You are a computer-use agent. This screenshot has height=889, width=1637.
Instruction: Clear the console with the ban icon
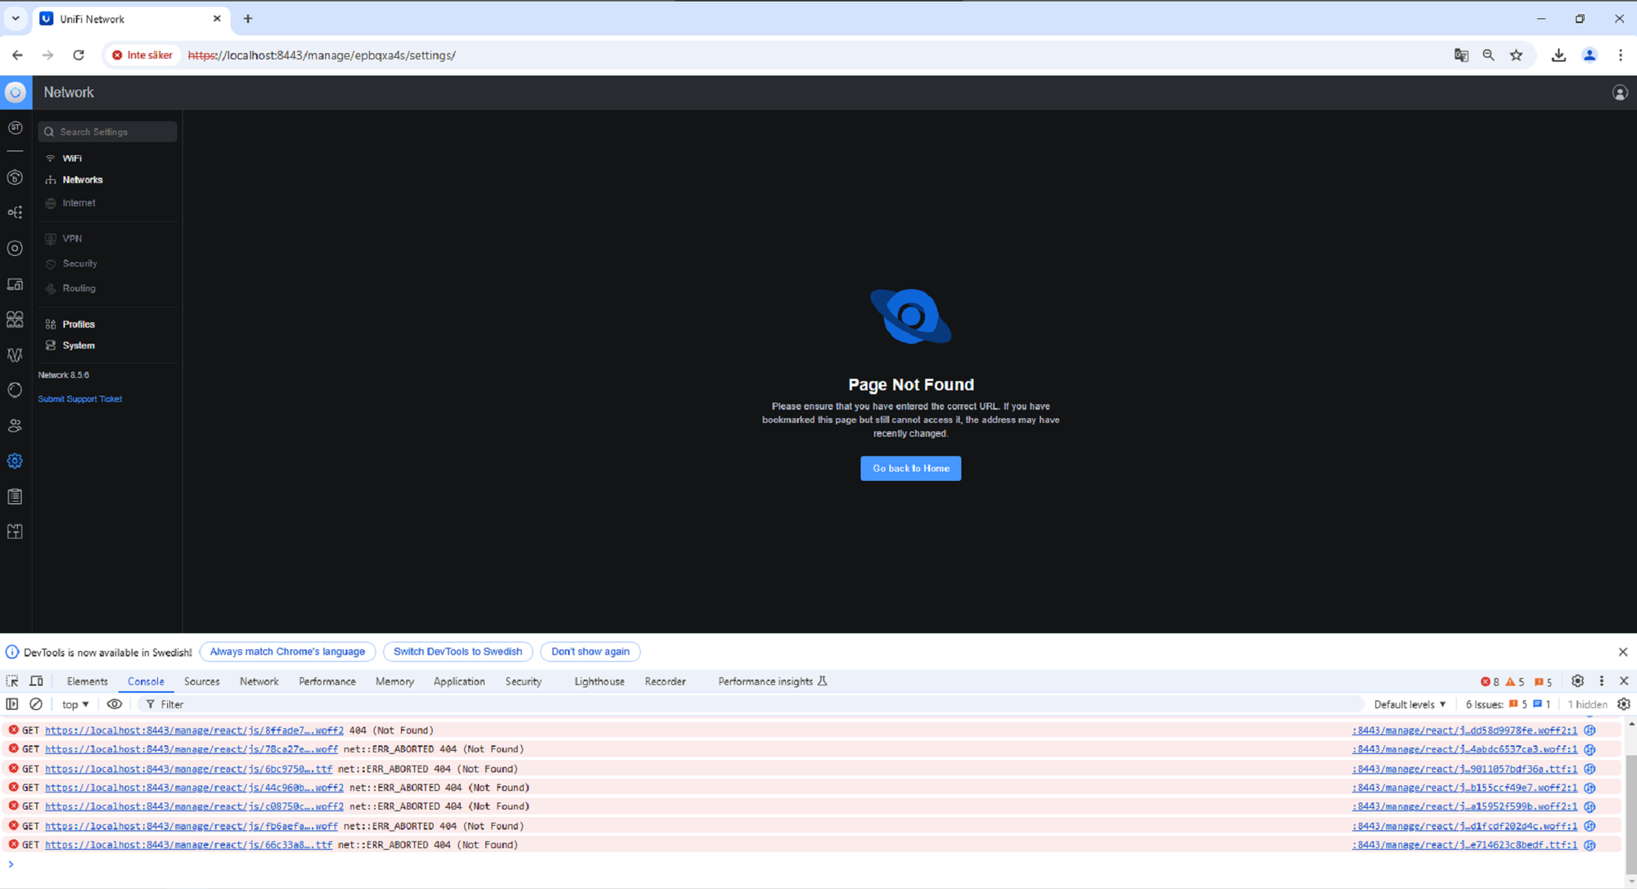coord(36,704)
